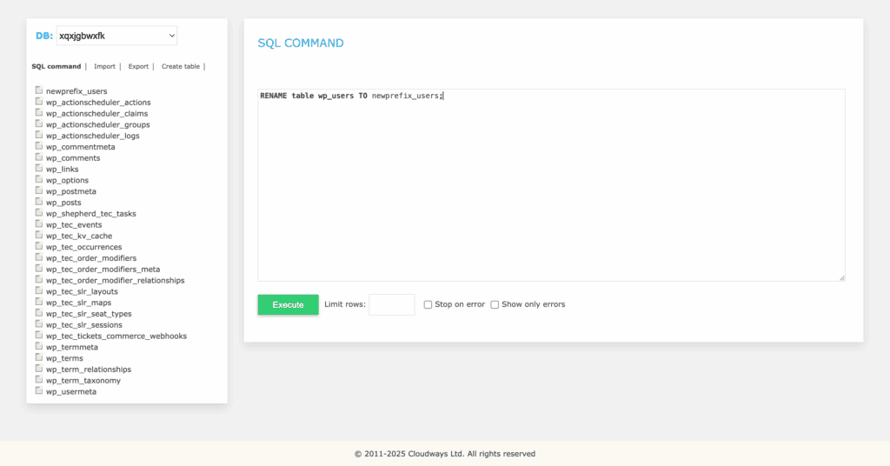Click table icon beside wp_actionscheduler_actions
The width and height of the screenshot is (890, 466).
(x=38, y=102)
